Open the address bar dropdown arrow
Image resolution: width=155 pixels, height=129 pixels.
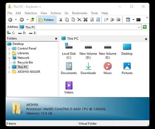click(139, 27)
